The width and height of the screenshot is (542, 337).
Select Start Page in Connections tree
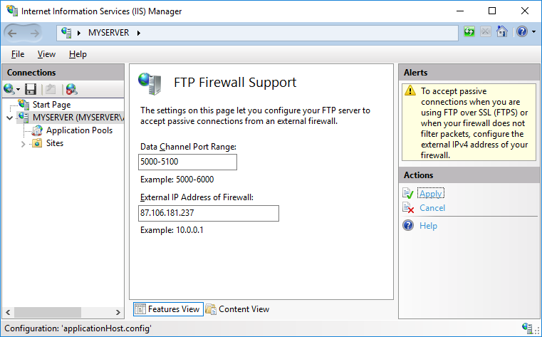(51, 105)
